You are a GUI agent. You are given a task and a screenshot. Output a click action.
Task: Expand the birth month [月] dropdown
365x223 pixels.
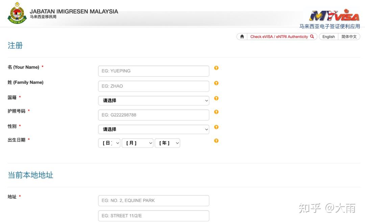[138, 143]
